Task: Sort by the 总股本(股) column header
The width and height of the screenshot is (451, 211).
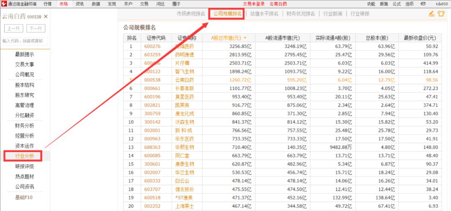Action: (x=377, y=38)
